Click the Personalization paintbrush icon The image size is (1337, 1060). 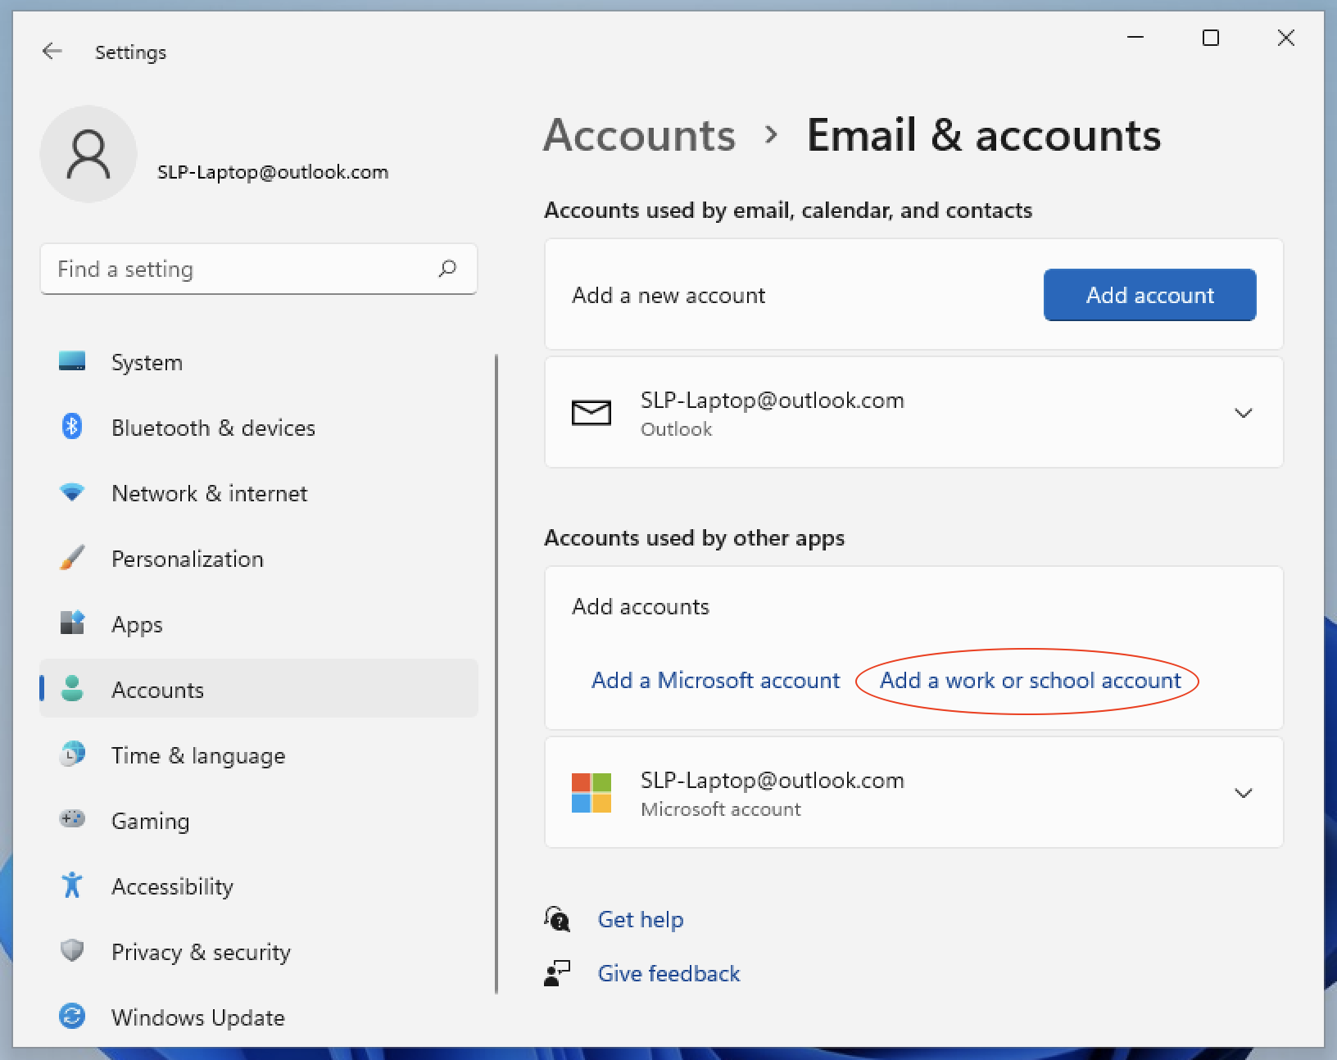72,558
